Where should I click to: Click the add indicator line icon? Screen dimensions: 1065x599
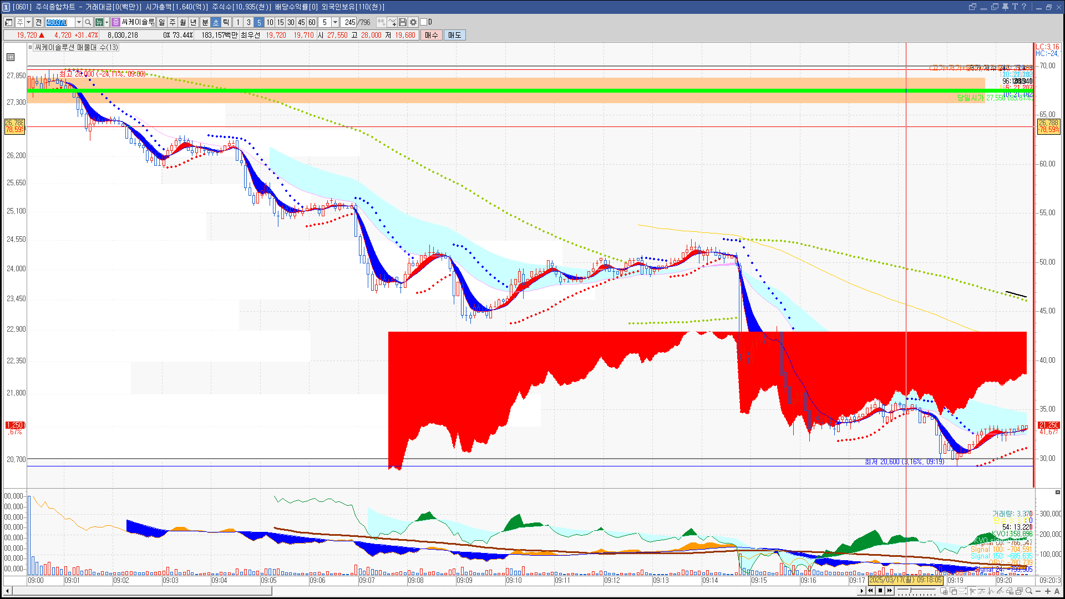point(392,22)
